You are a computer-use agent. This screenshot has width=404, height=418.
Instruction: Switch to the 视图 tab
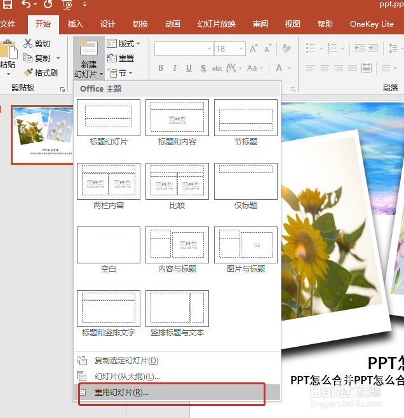292,24
